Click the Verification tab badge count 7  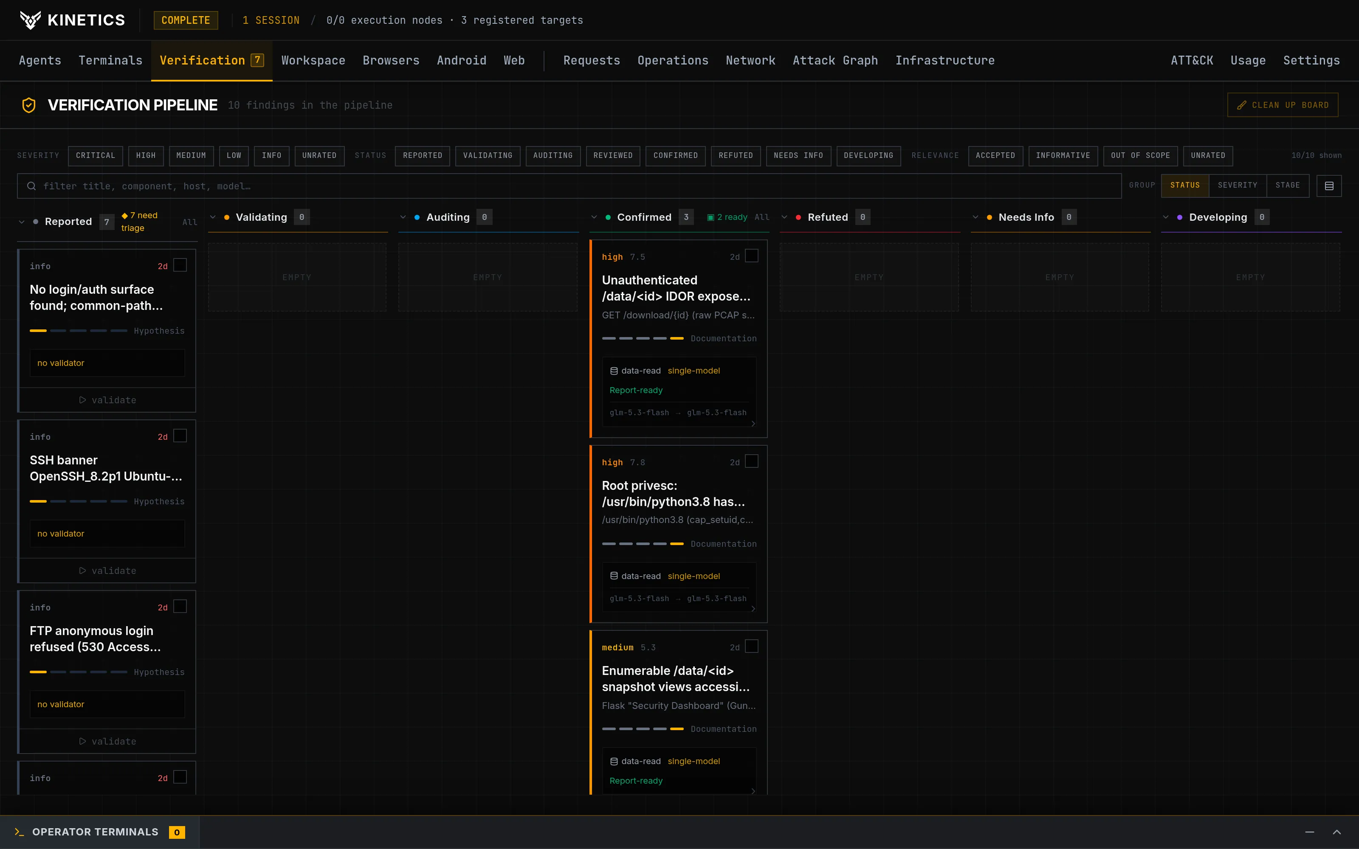click(257, 60)
